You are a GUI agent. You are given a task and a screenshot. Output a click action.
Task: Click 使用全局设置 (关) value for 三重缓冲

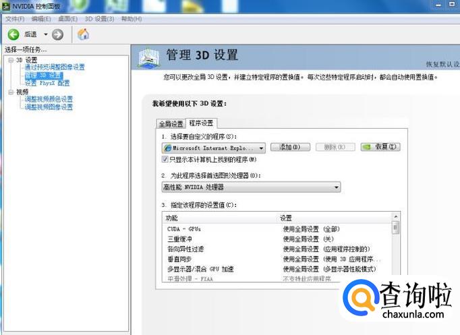click(308, 239)
